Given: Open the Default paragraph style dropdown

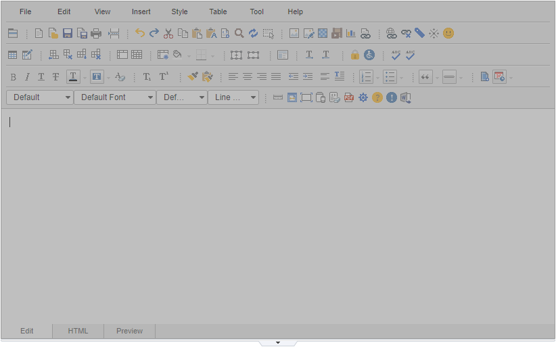Looking at the screenshot, I should 40,97.
